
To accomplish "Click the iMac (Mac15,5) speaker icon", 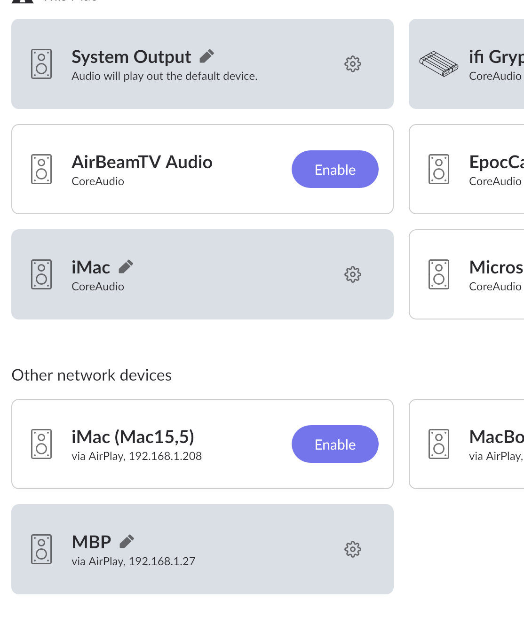I will click(41, 444).
